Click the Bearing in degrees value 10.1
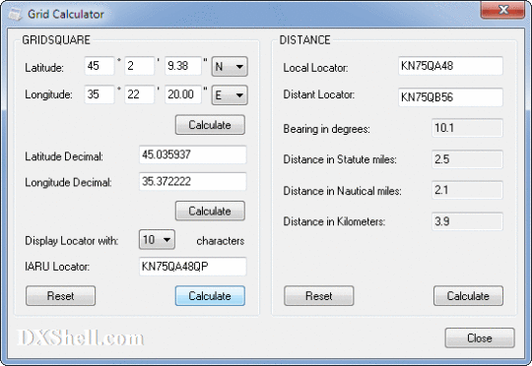This screenshot has width=532, height=366. [467, 128]
